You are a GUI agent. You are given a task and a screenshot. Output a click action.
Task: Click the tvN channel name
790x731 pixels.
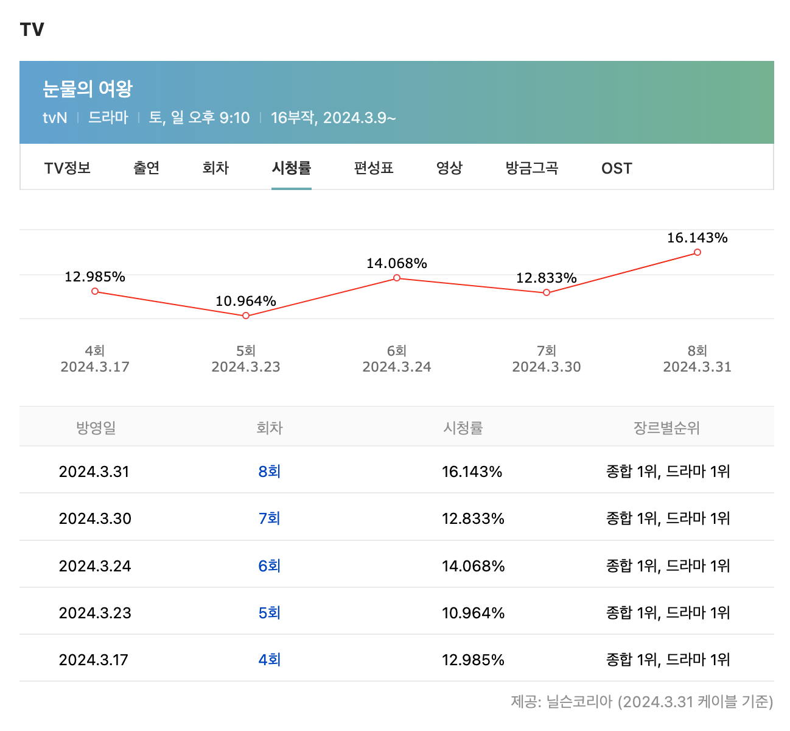[55, 118]
